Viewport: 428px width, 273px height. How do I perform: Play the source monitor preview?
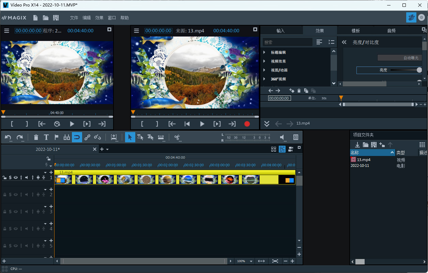coord(202,124)
